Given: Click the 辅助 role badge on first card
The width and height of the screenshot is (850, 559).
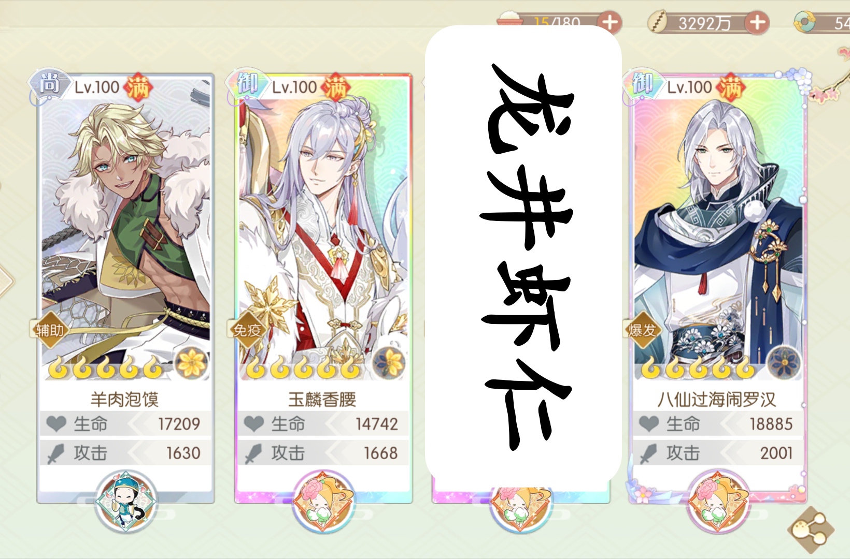Looking at the screenshot, I should coord(50,330).
